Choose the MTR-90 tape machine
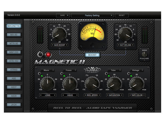 coord(14,43)
